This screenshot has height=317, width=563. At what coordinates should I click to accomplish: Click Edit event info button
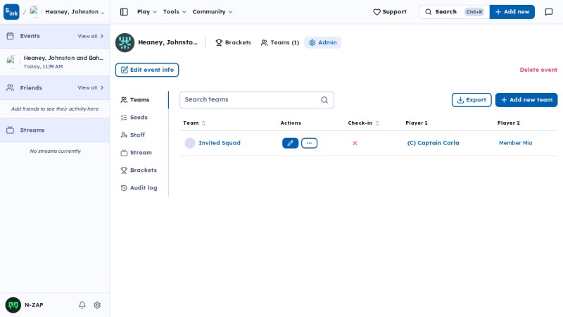(x=147, y=70)
